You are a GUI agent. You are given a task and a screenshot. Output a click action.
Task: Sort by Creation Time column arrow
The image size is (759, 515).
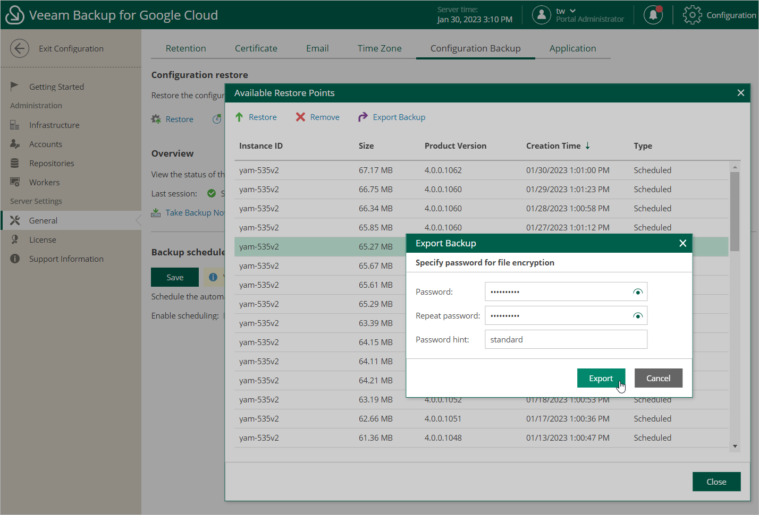587,146
